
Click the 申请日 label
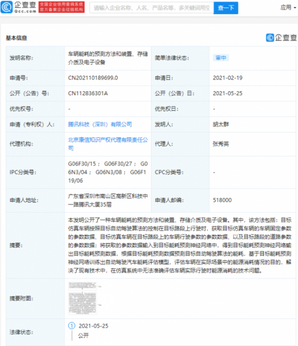tap(164, 78)
